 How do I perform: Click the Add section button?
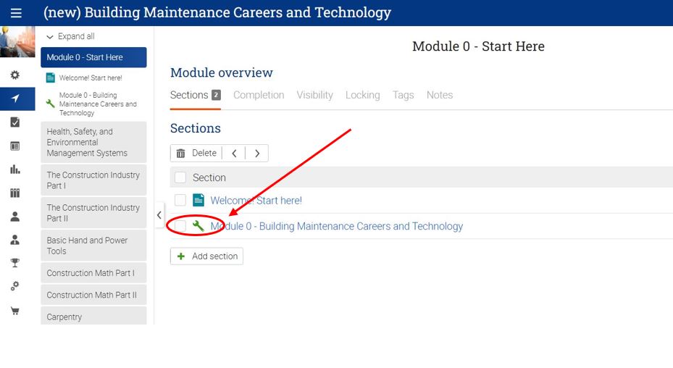(x=206, y=256)
